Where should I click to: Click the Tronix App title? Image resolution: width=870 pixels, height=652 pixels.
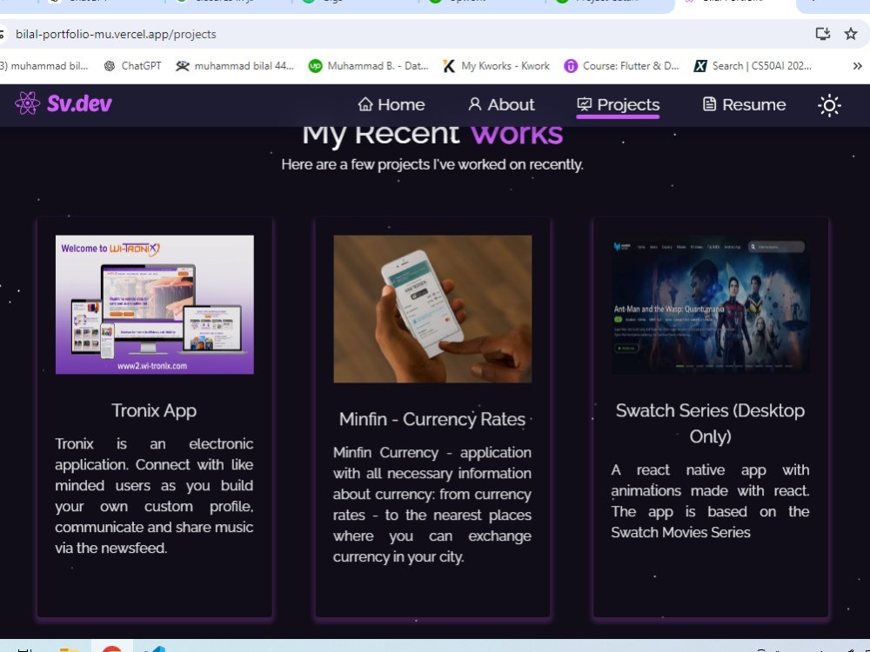tap(154, 411)
